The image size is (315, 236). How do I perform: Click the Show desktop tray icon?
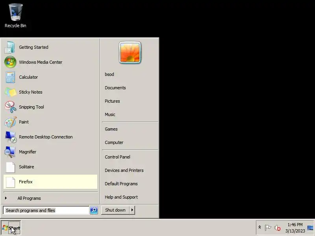(x=310, y=228)
